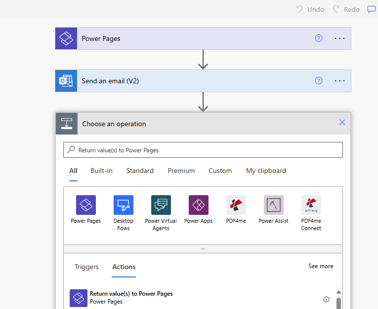Choose the Power Assist connector
The height and width of the screenshot is (309, 378).
pos(274,205)
